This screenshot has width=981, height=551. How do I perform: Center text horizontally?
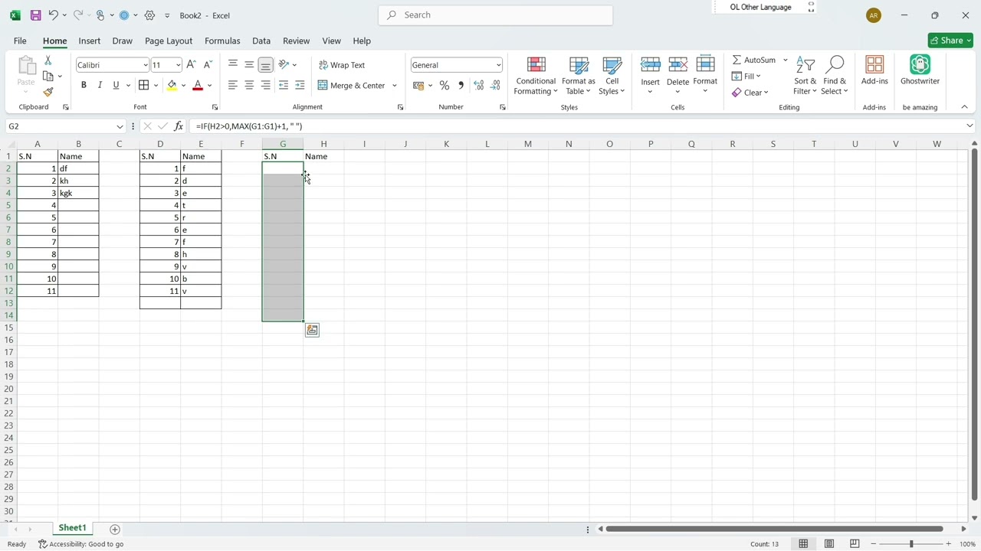pyautogui.click(x=249, y=85)
